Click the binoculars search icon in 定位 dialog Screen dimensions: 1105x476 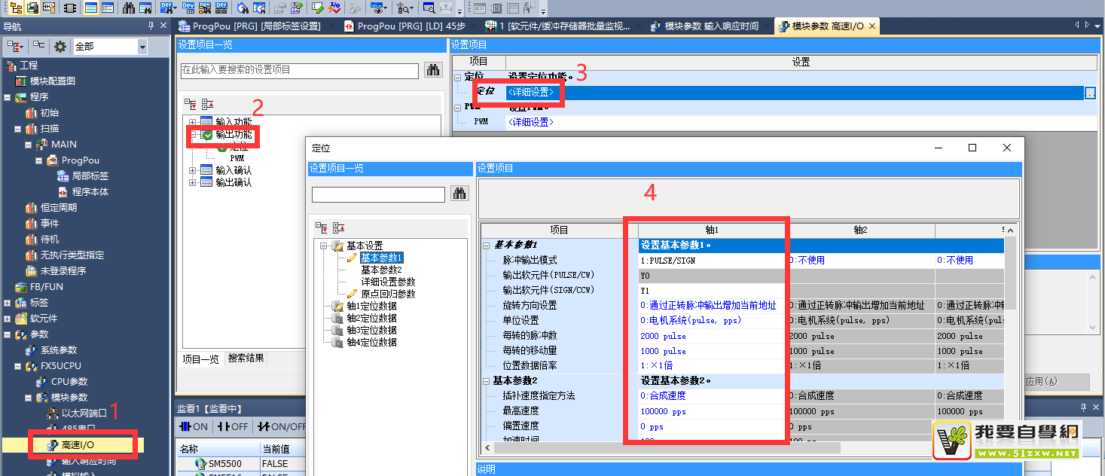[x=459, y=194]
